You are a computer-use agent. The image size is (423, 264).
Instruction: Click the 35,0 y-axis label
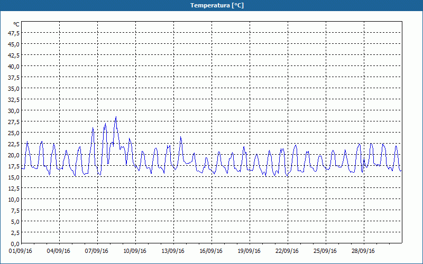click(x=14, y=89)
